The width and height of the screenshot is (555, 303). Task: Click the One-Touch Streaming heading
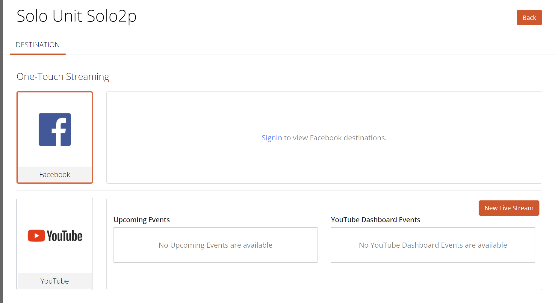pos(63,77)
